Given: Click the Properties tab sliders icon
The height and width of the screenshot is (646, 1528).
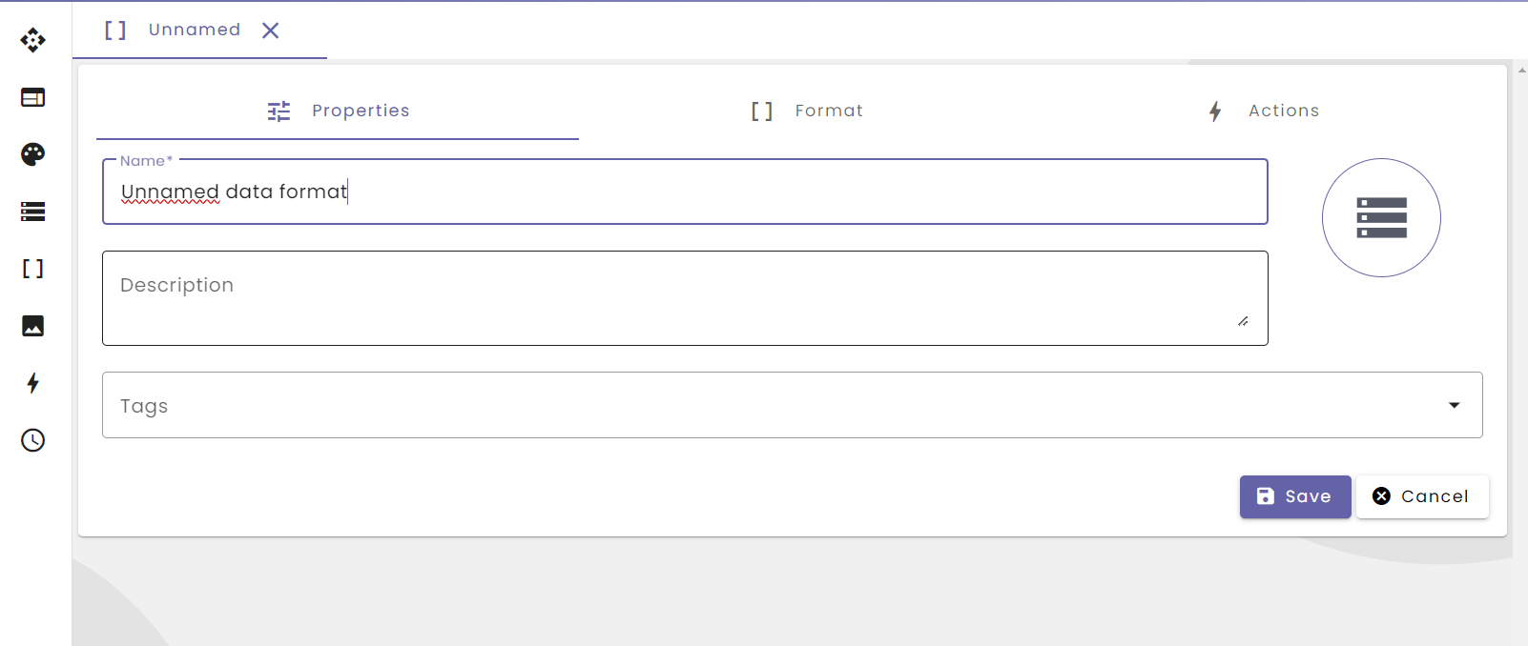Looking at the screenshot, I should point(278,111).
